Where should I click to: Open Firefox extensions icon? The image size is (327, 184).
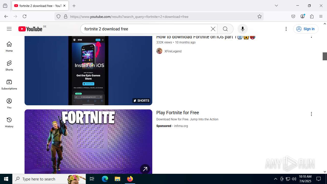(312, 16)
